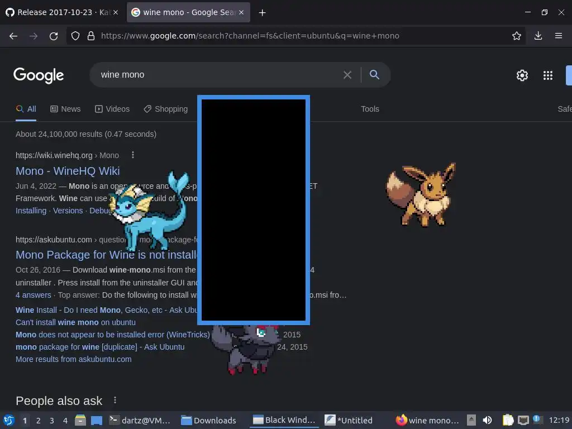Open More results from askubuntu.com
The width and height of the screenshot is (572, 429).
[73, 359]
